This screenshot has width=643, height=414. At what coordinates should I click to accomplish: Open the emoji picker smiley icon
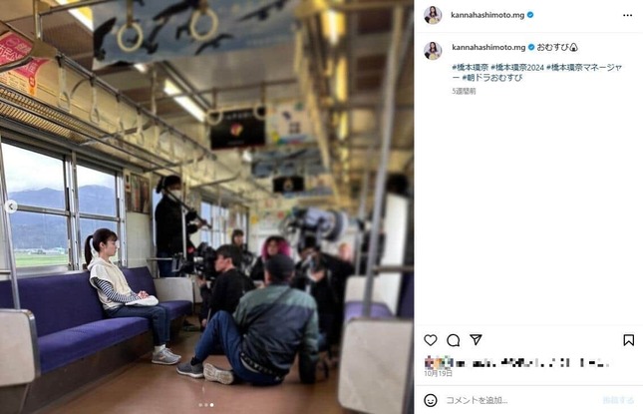click(x=431, y=400)
